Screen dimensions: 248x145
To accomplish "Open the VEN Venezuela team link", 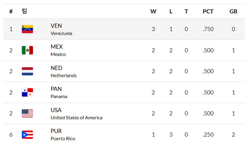I will coord(61,29).
